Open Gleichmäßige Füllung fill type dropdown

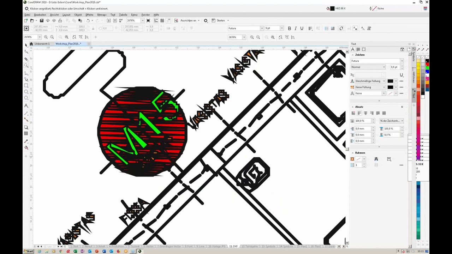370,81
